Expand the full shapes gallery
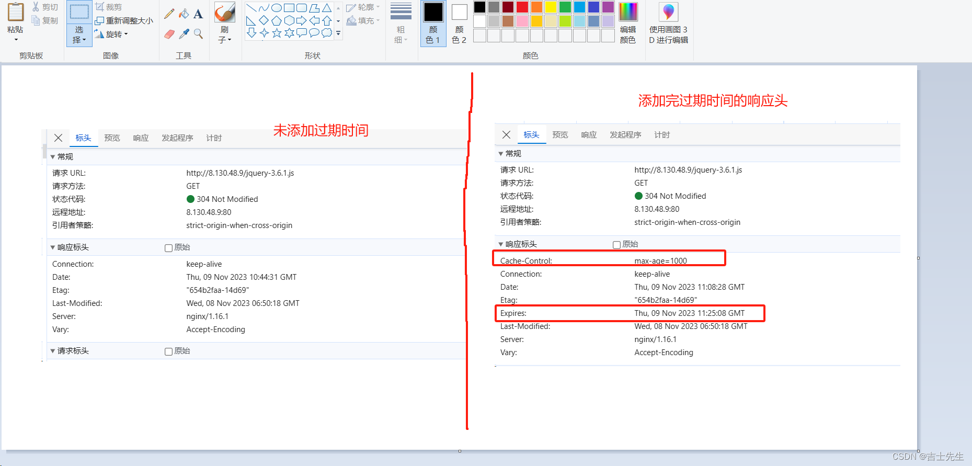Viewport: 972px width, 466px height. [338, 33]
